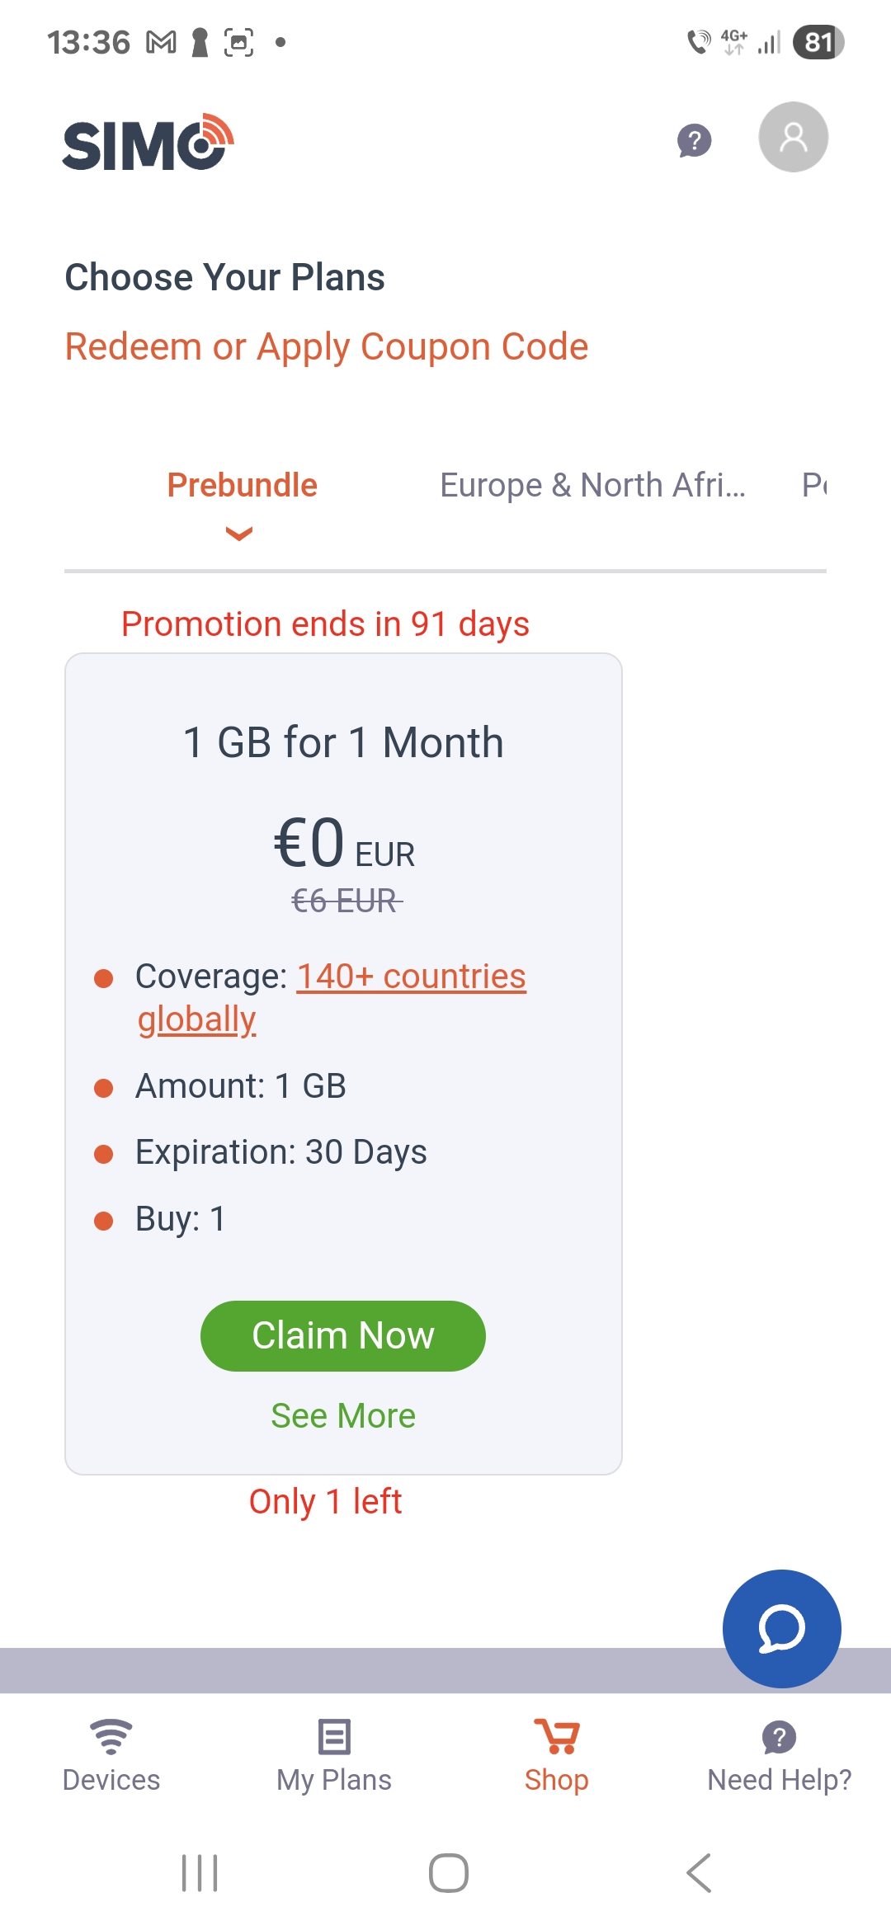Go to Devices via wifi icon

coord(111,1736)
